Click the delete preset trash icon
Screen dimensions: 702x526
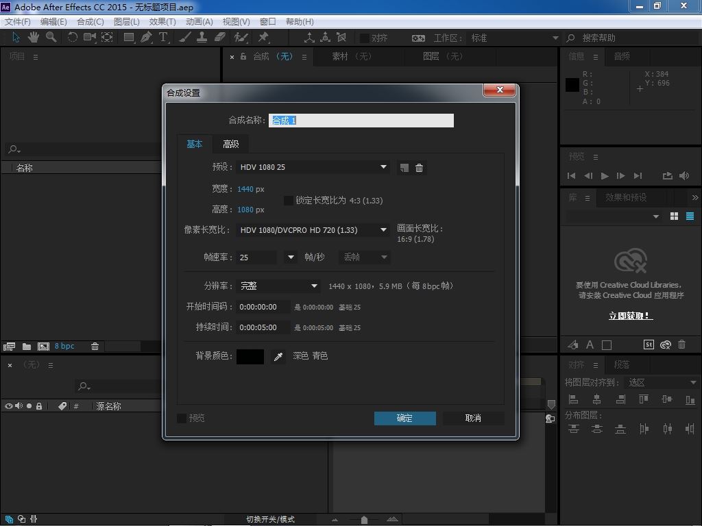pyautogui.click(x=419, y=168)
